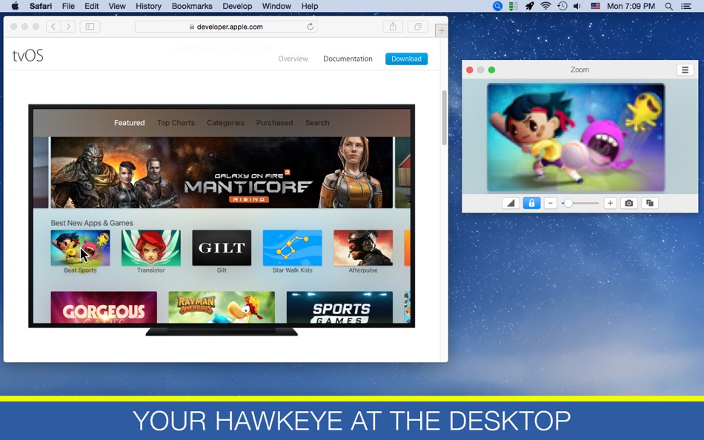This screenshot has height=440, width=704.
Task: Open the Gilt app tile
Action: point(222,248)
